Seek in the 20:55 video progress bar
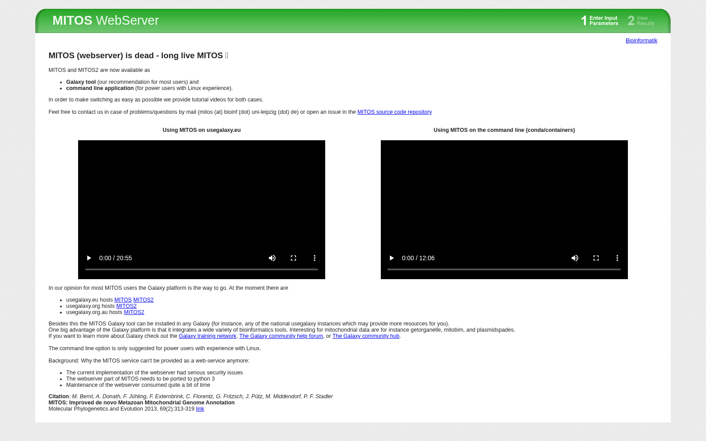Viewport: 706px width, 441px height. (x=202, y=269)
